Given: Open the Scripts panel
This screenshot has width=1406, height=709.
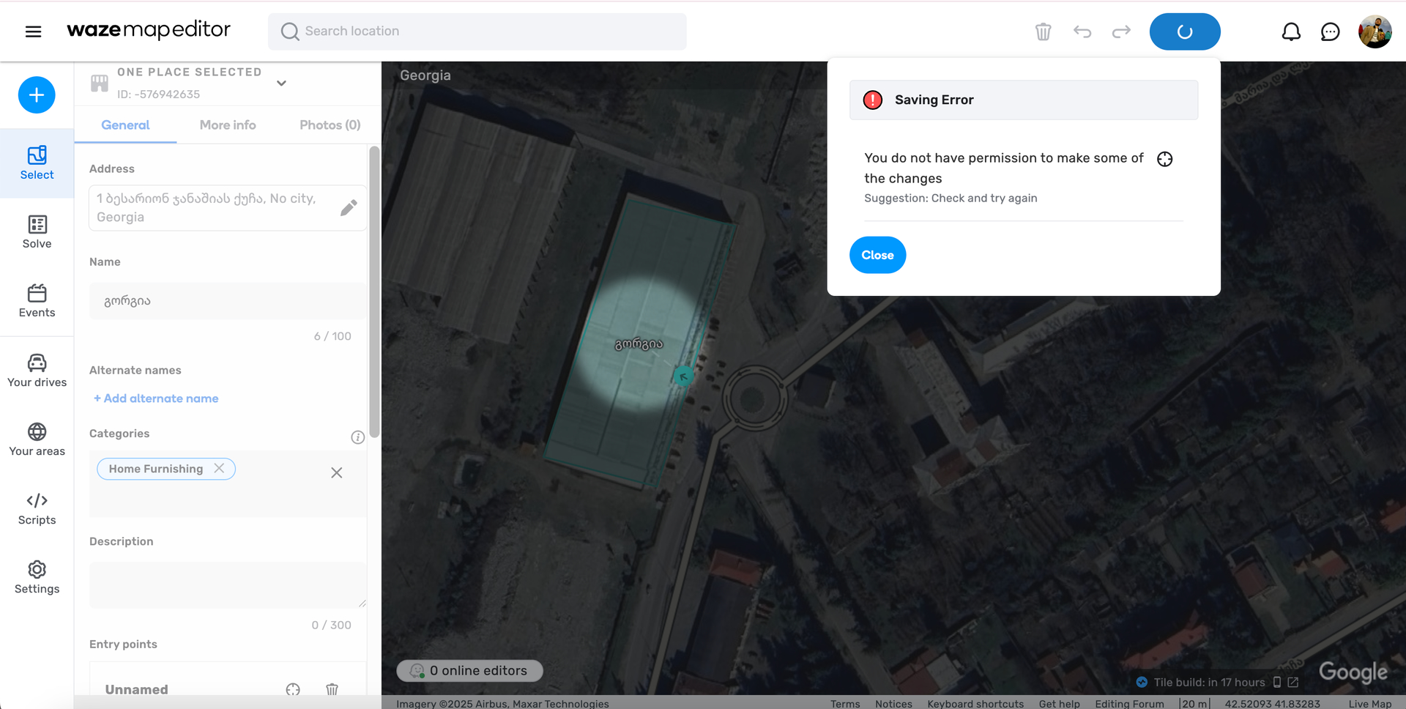Looking at the screenshot, I should 37,509.
